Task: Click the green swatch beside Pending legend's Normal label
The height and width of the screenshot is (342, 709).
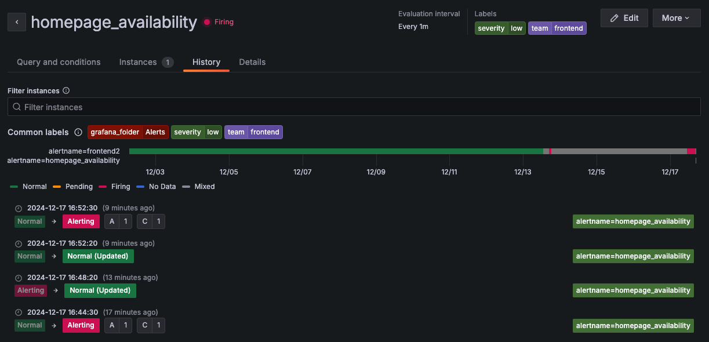Action: point(13,187)
